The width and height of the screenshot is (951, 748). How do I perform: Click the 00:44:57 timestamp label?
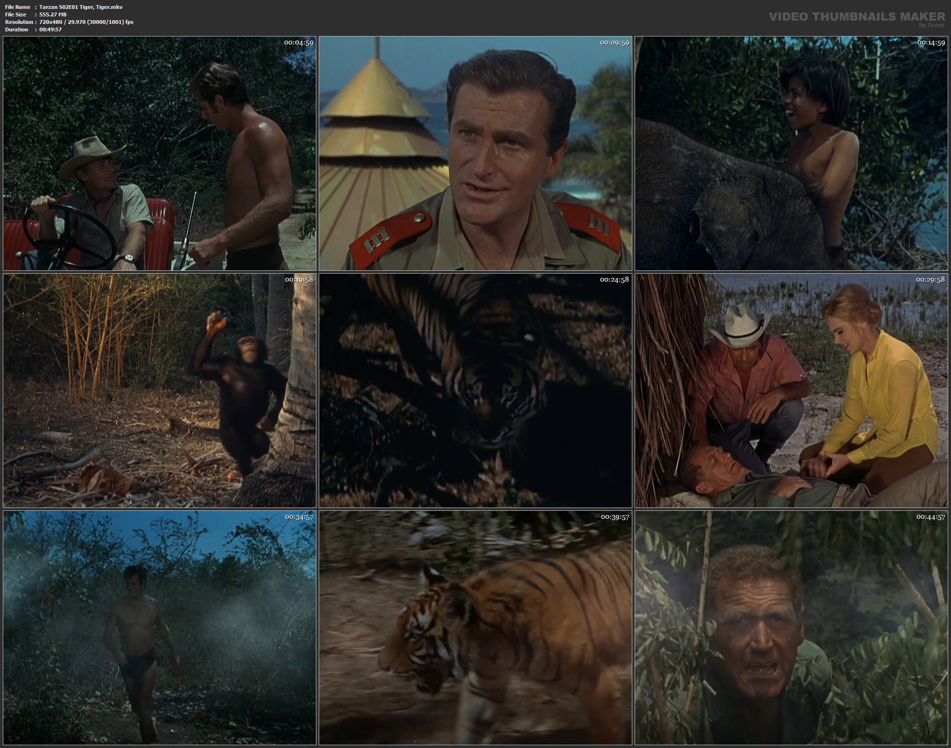pos(930,517)
